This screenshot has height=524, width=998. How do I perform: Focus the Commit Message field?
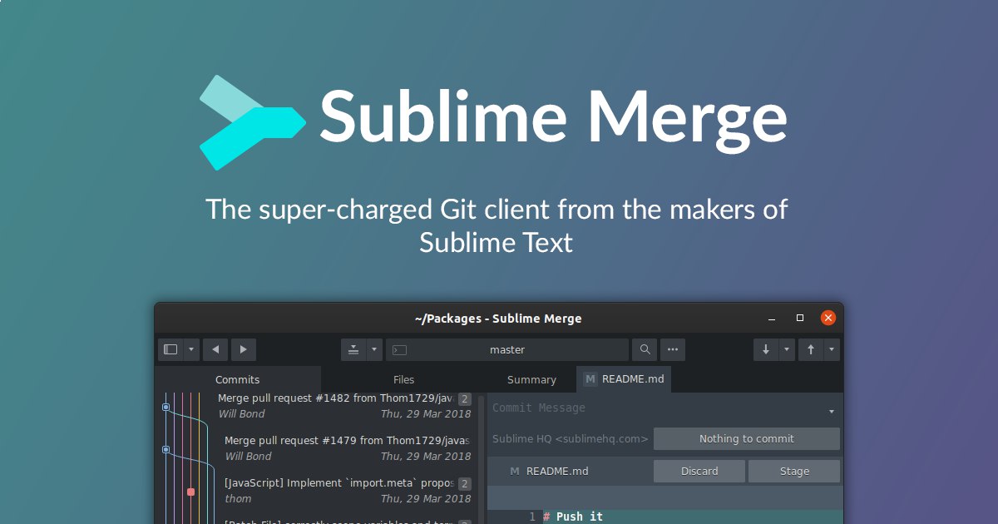(657, 408)
